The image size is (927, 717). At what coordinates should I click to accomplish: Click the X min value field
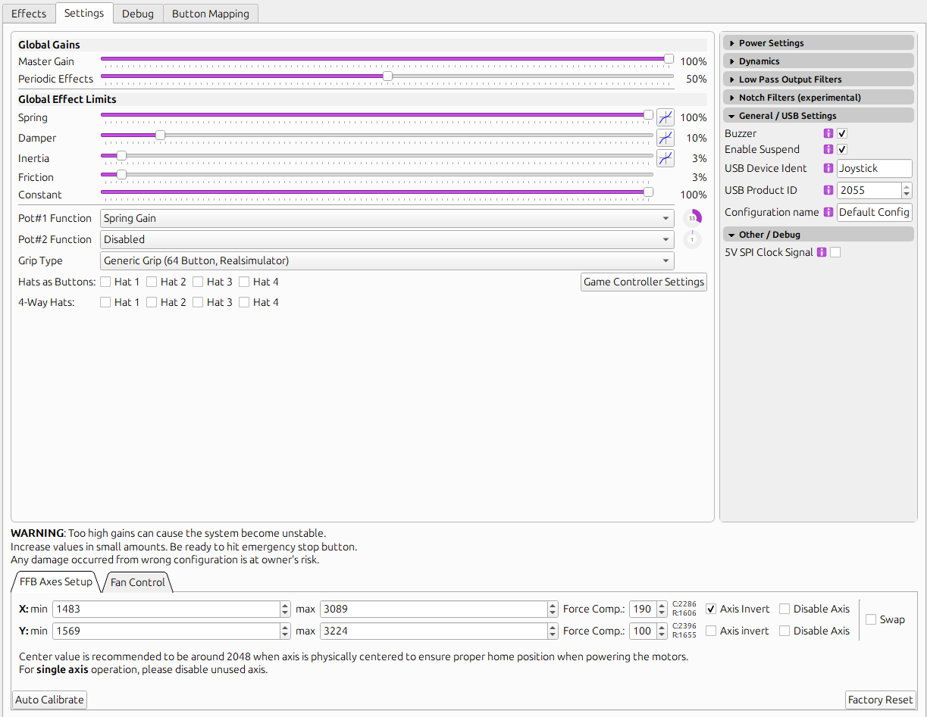coord(165,609)
